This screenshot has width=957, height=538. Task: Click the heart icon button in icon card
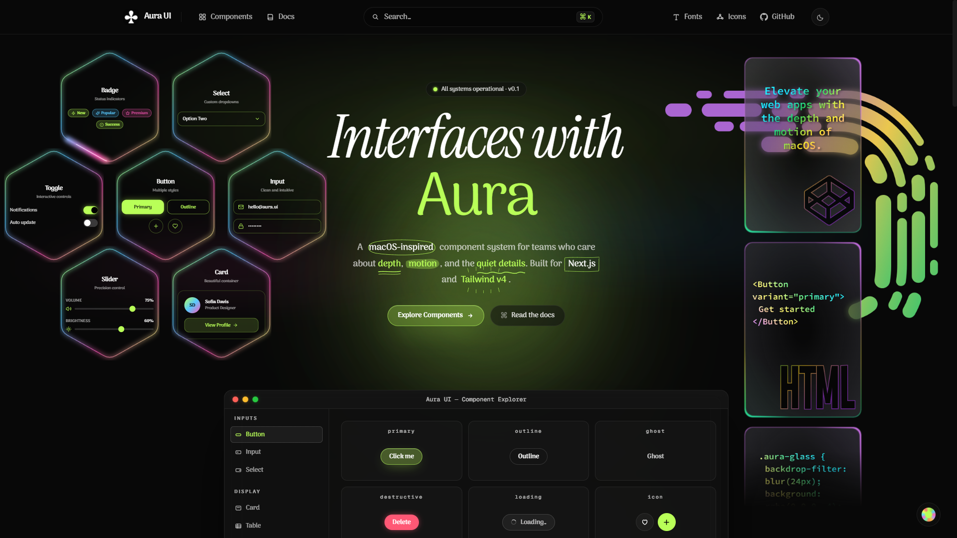pyautogui.click(x=644, y=523)
